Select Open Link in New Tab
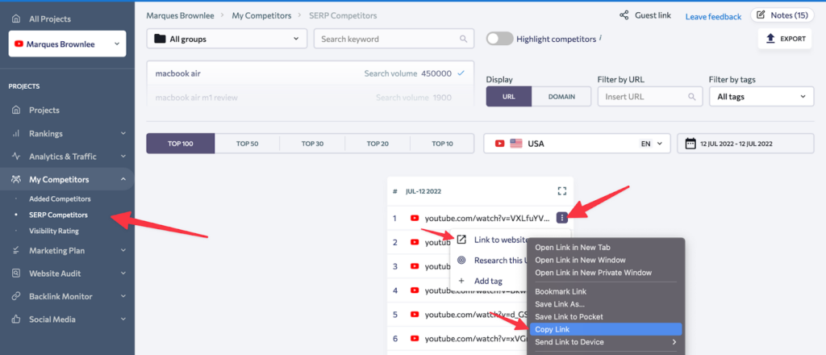This screenshot has width=826, height=355. click(x=573, y=247)
